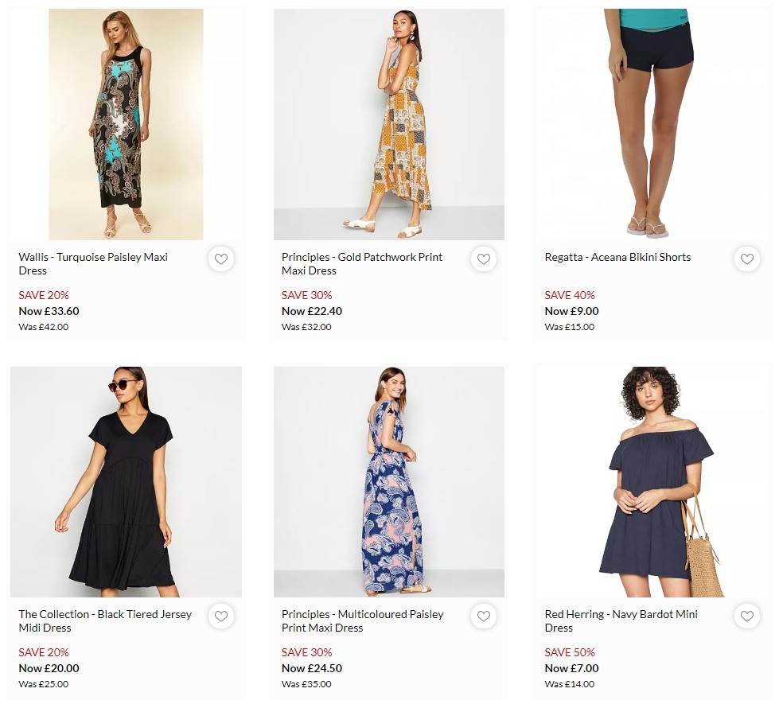Click the wishlist heart on the Navy Bardot Mini Dress

tap(746, 616)
